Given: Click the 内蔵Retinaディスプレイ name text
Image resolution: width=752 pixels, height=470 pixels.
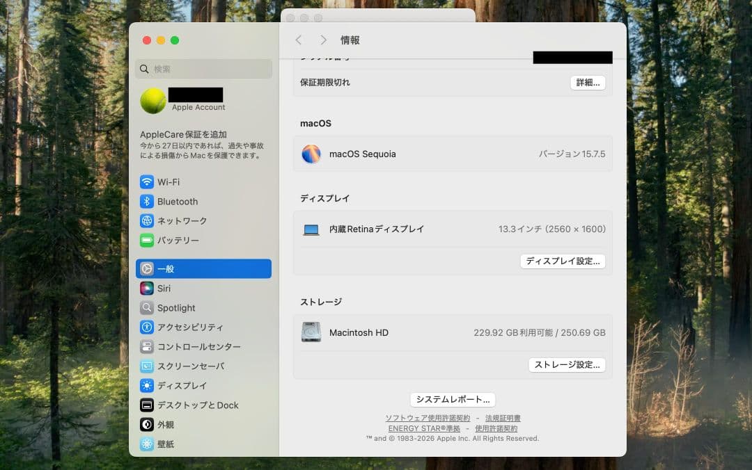Looking at the screenshot, I should pyautogui.click(x=377, y=229).
